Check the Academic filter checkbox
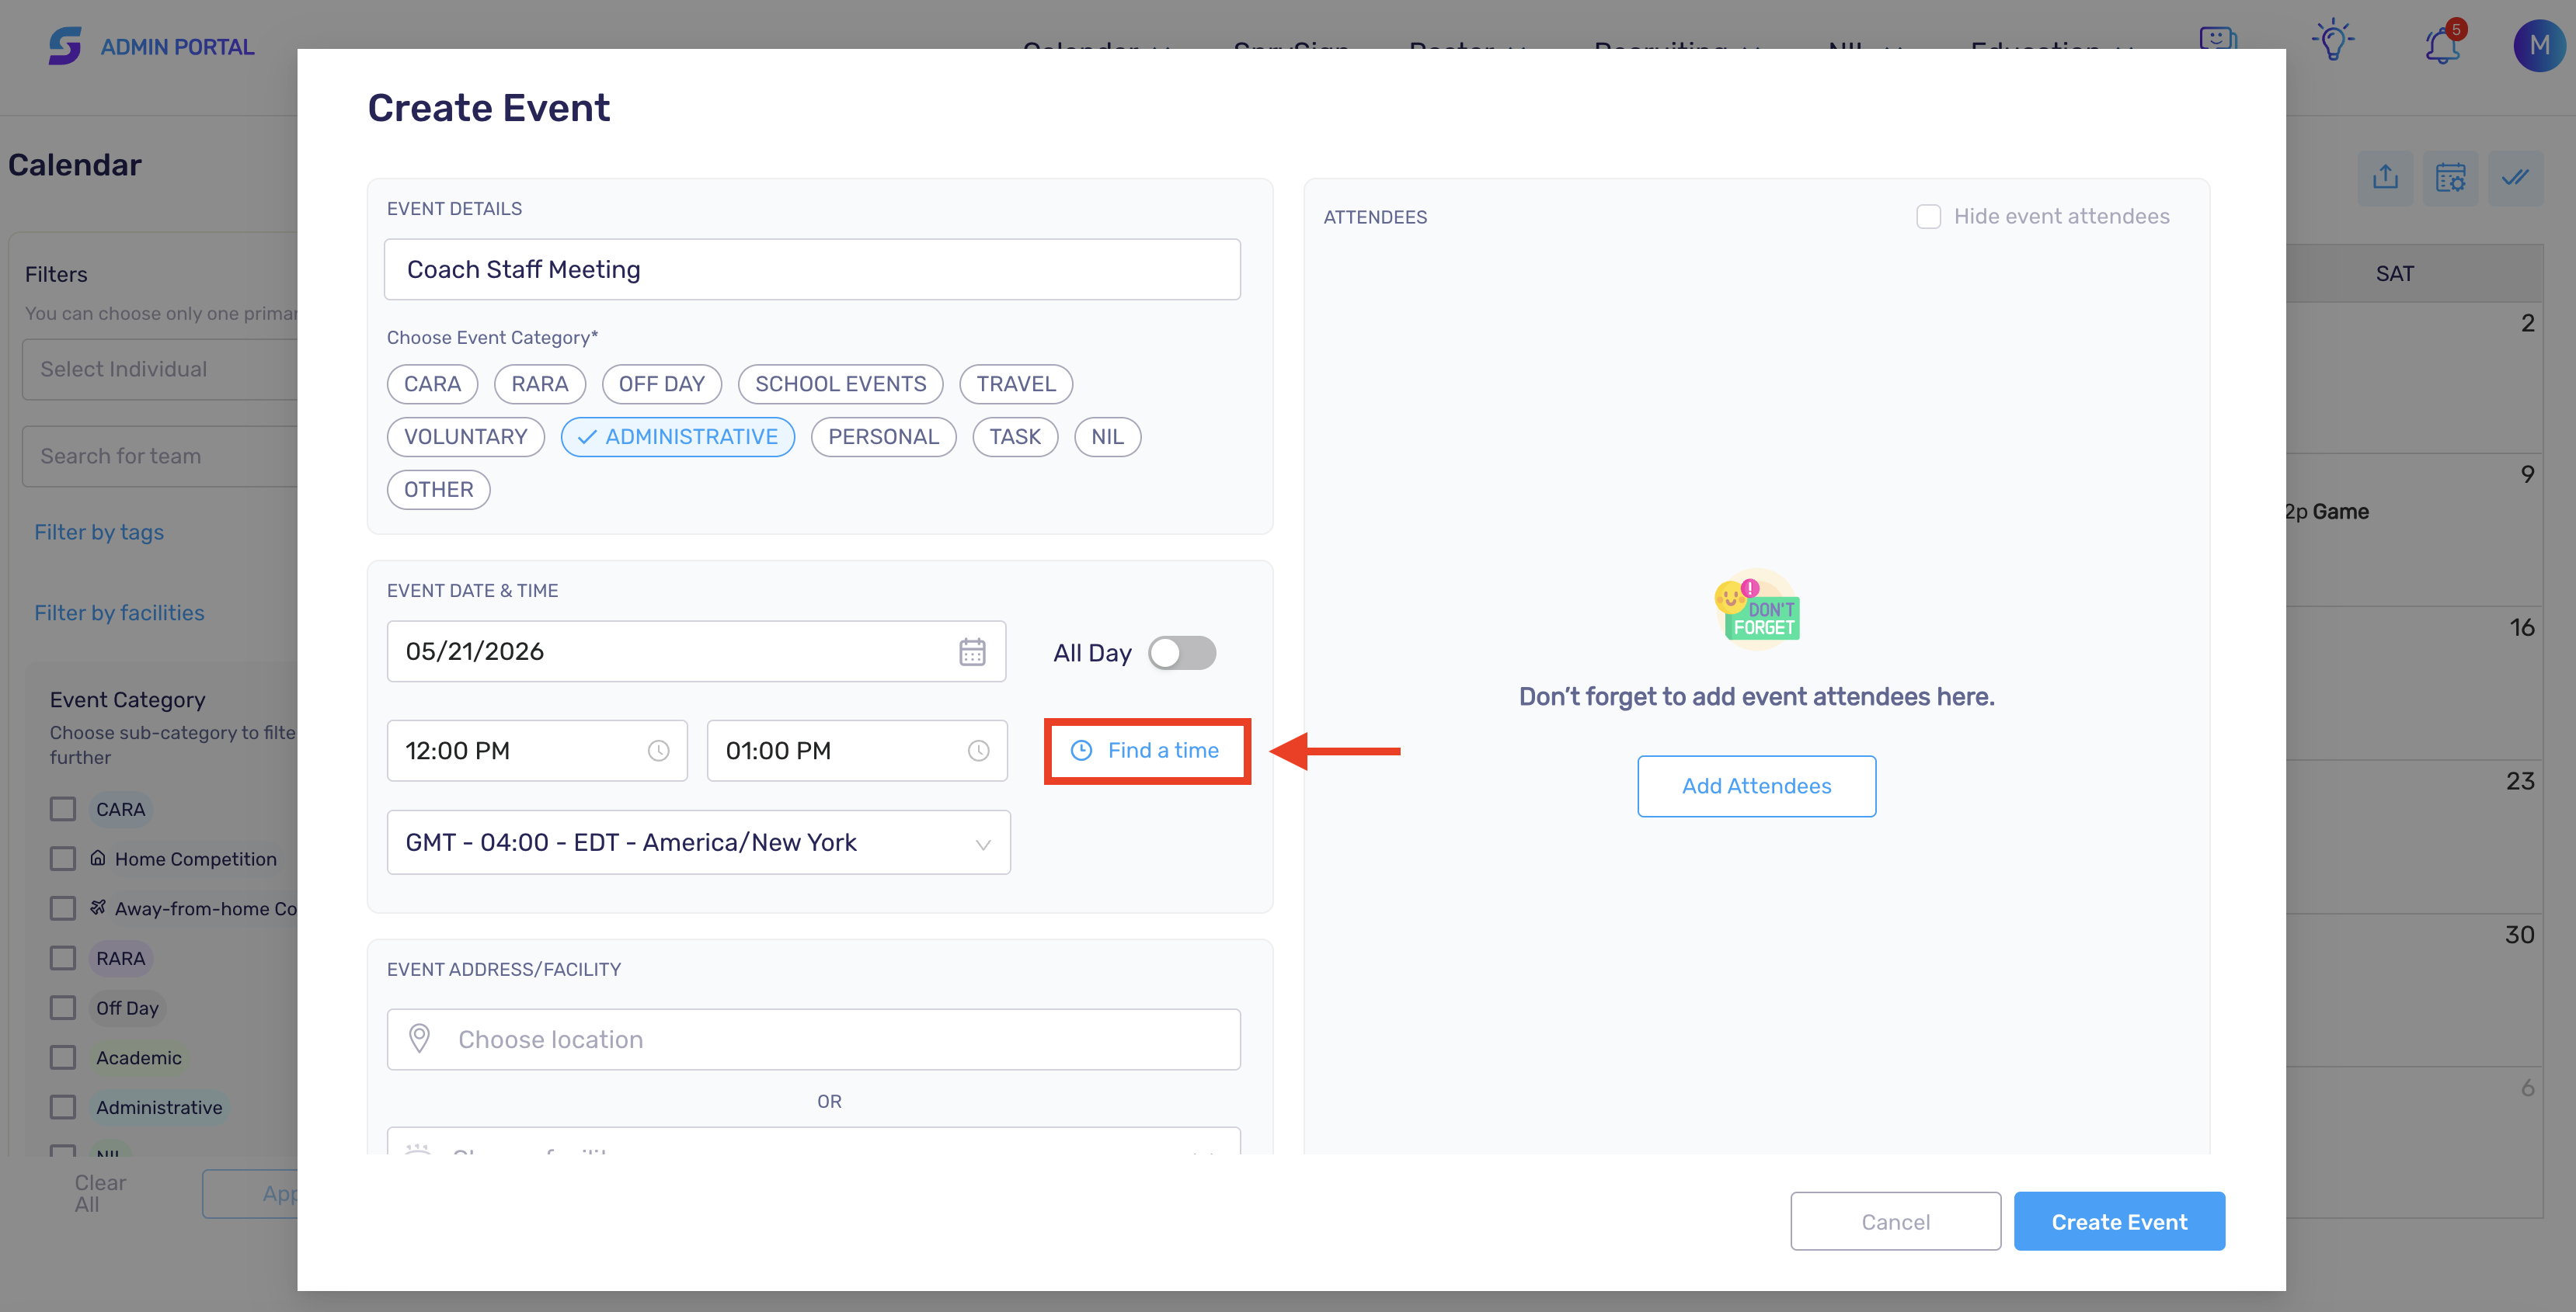This screenshot has width=2576, height=1312. click(x=63, y=1057)
